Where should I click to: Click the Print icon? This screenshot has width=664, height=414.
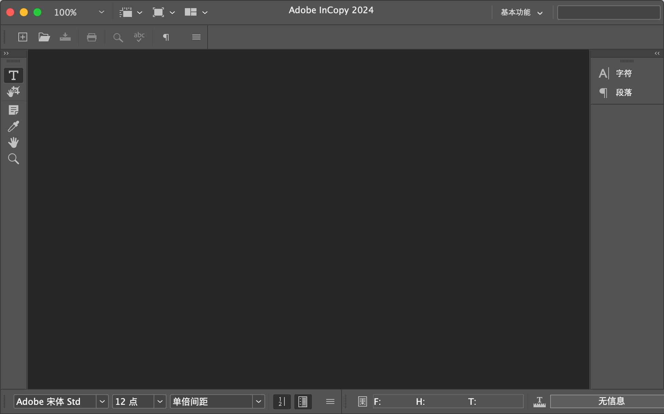point(92,37)
